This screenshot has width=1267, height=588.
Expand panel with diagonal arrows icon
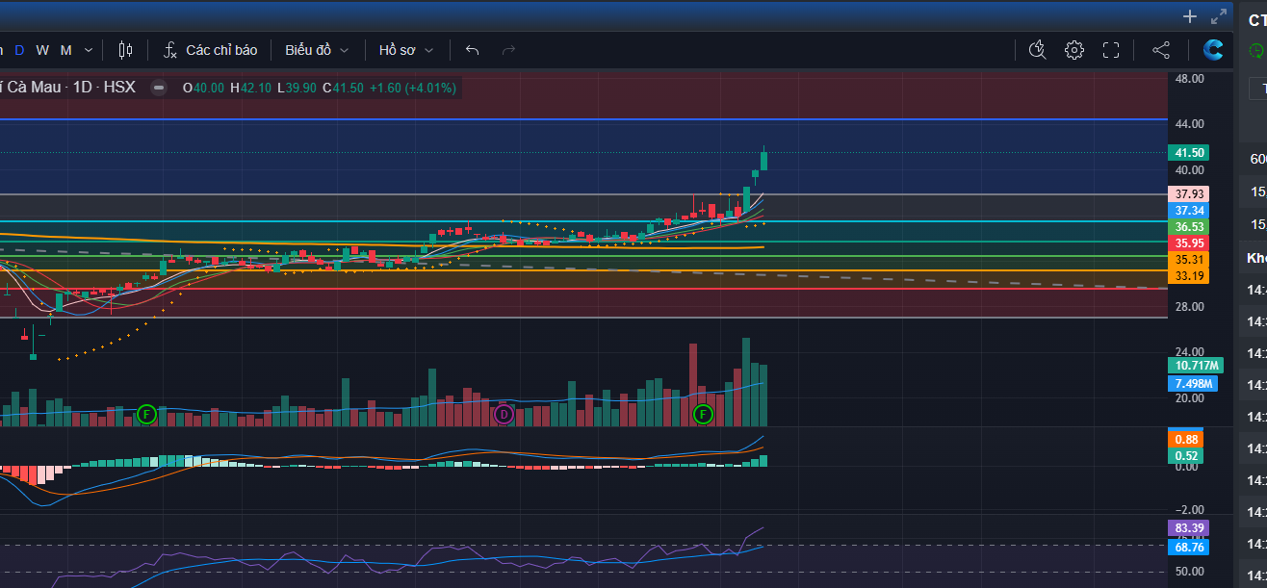point(1219,16)
